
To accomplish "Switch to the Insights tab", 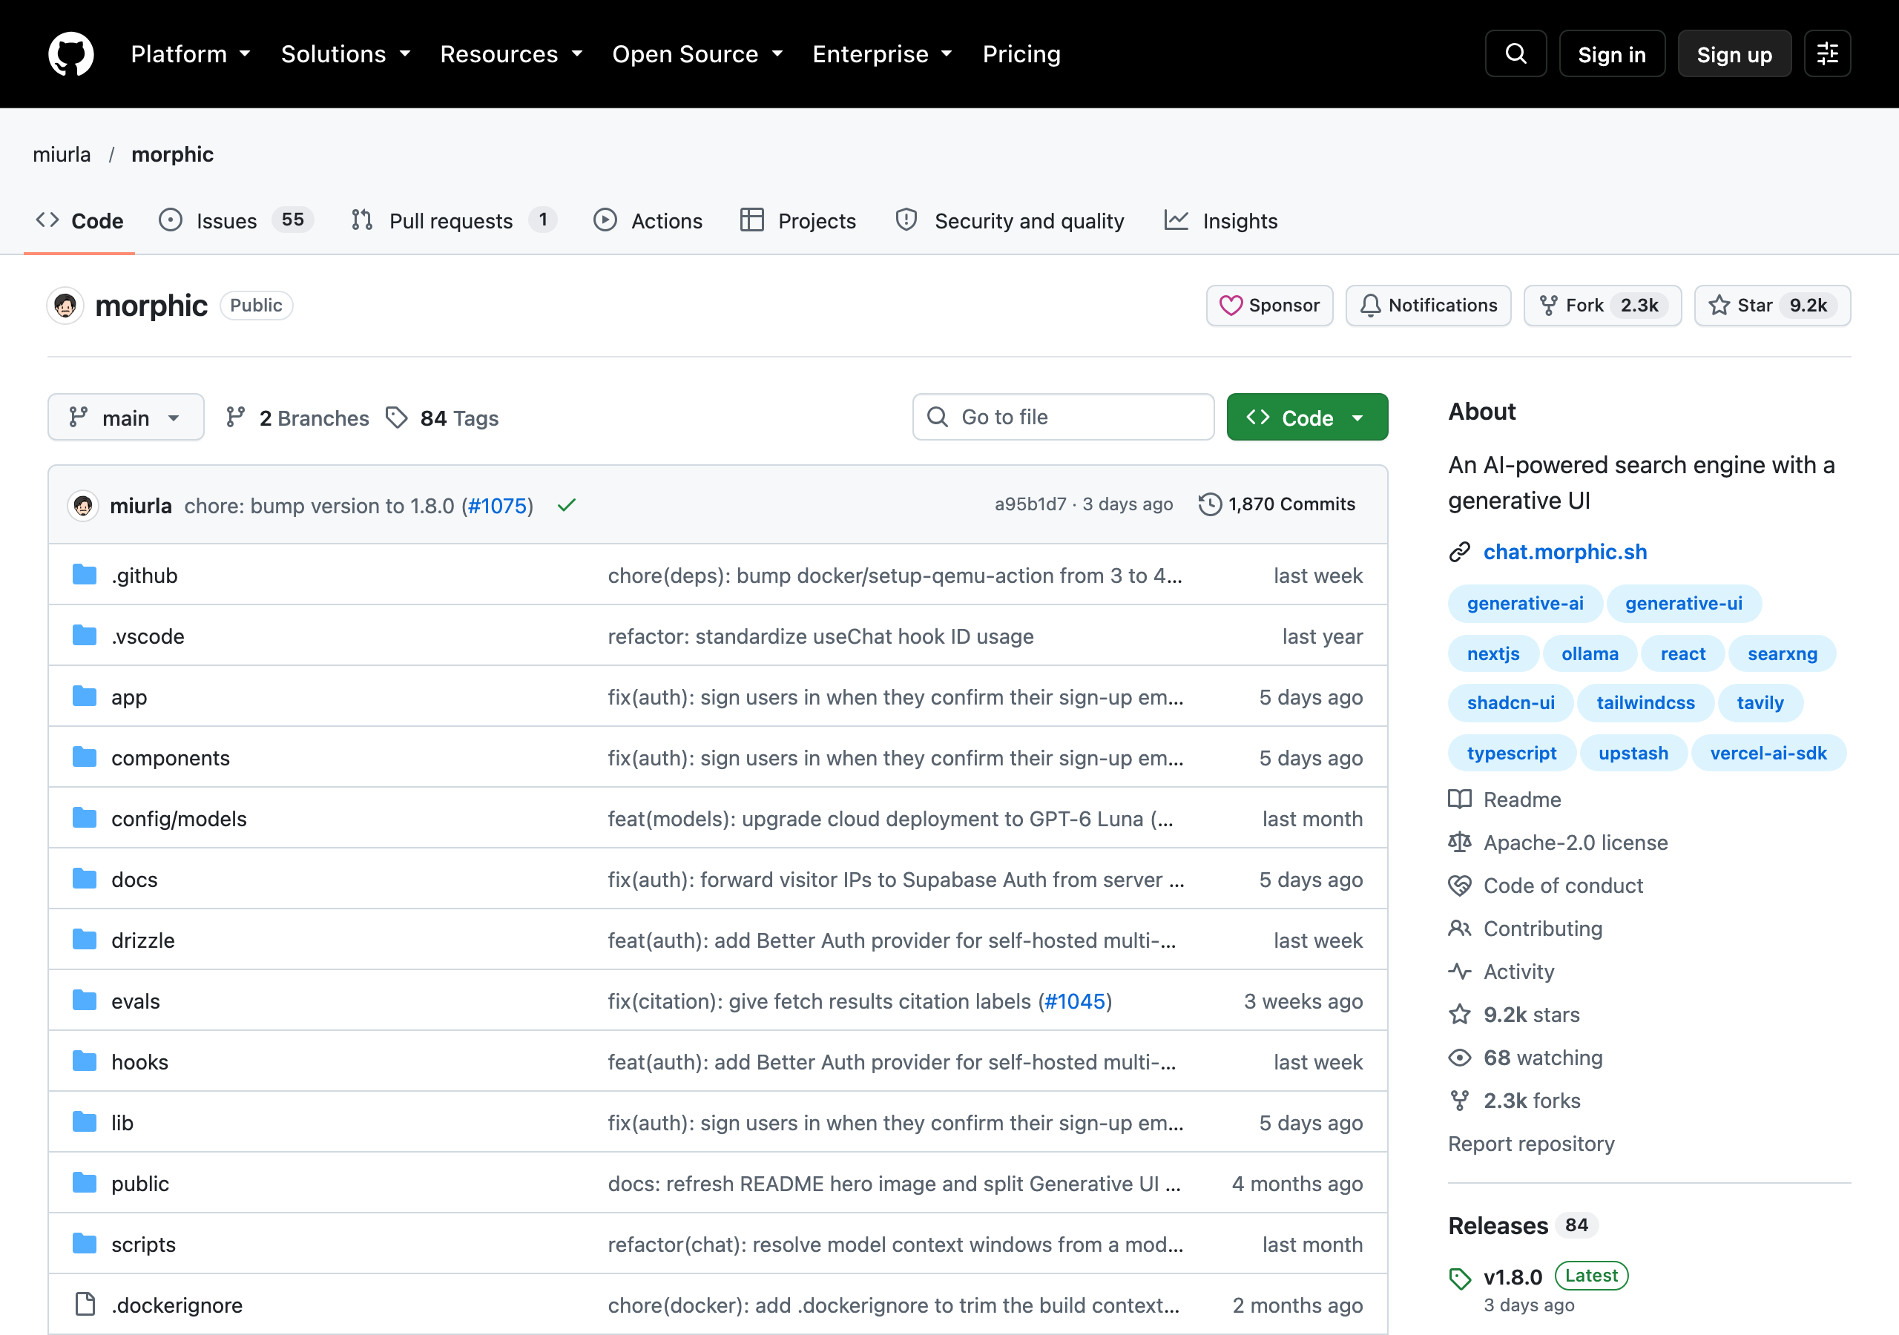I will pos(1221,221).
